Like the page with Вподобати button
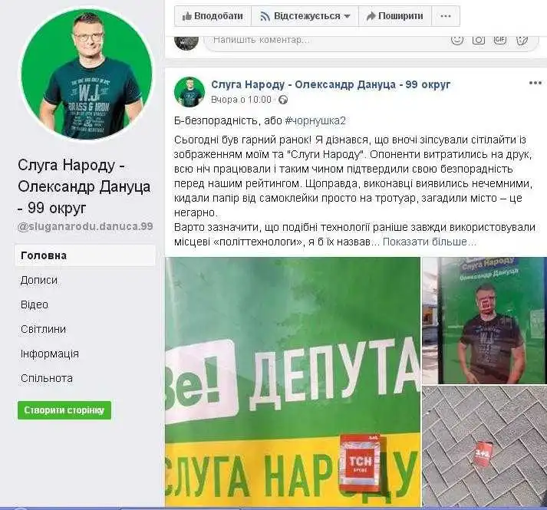The image size is (547, 510). 213,16
